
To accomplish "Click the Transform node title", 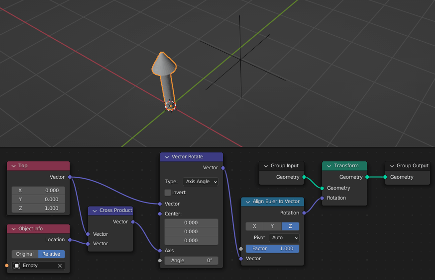I will coord(346,166).
